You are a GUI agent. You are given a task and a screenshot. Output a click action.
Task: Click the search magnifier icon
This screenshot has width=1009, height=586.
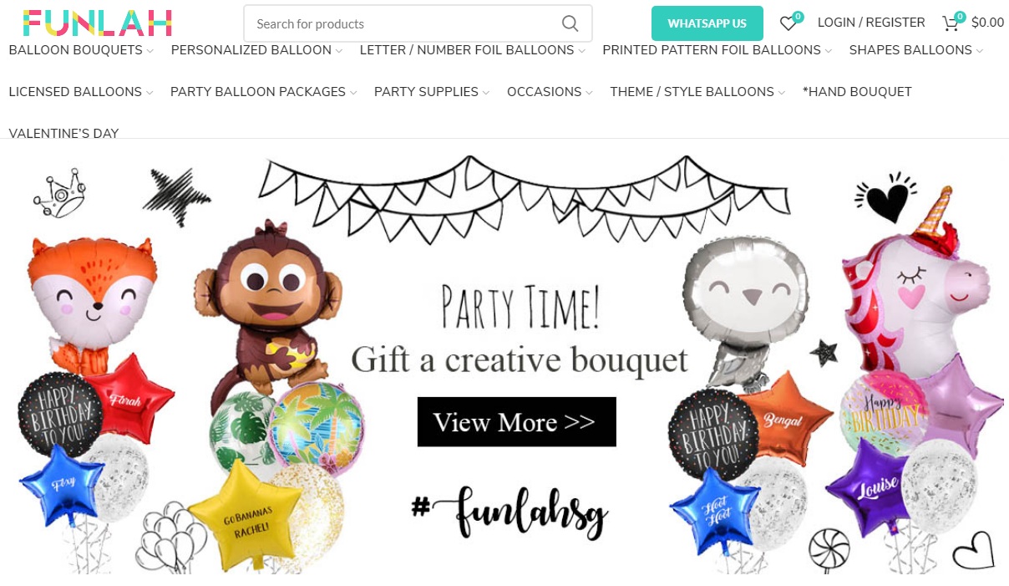(570, 23)
